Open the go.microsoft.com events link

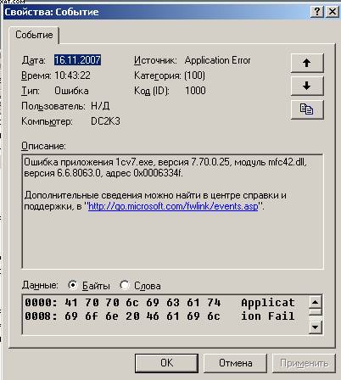(173, 206)
